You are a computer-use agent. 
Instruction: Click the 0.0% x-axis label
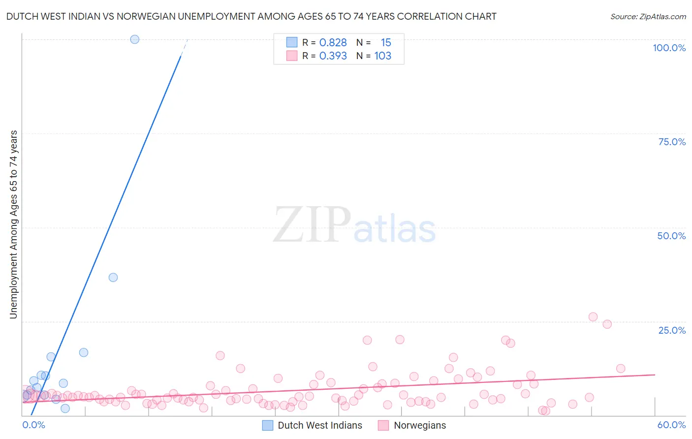click(33, 425)
